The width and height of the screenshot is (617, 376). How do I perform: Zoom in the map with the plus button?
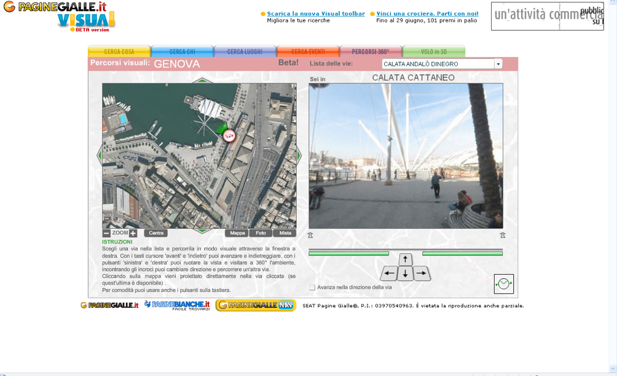pyautogui.click(x=133, y=233)
